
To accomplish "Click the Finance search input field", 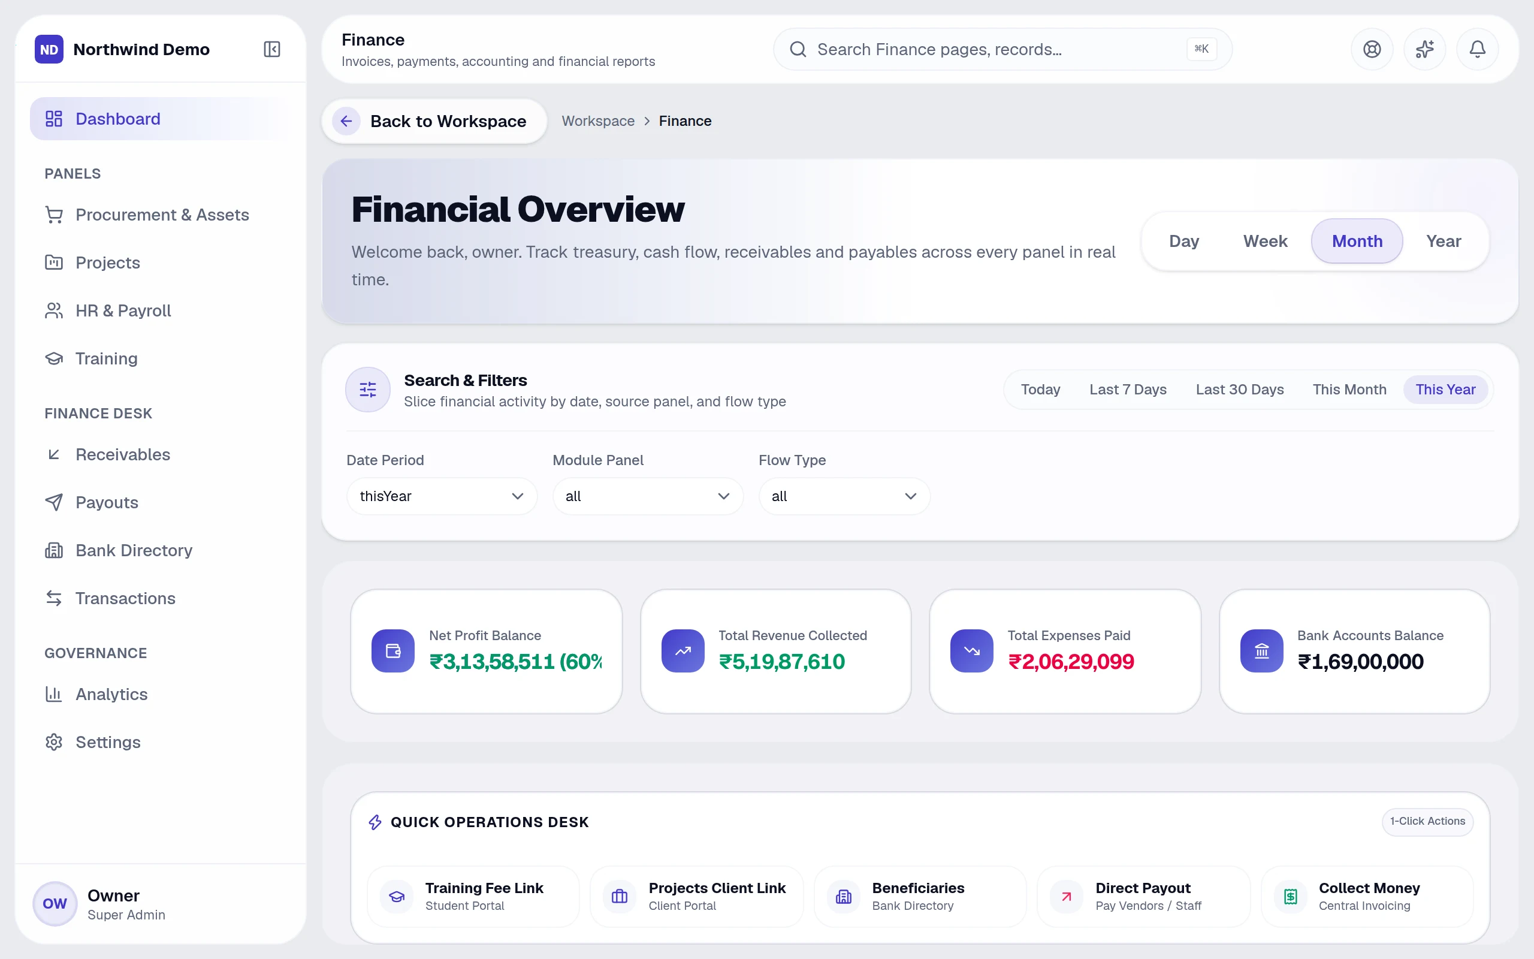I will 1002,49.
